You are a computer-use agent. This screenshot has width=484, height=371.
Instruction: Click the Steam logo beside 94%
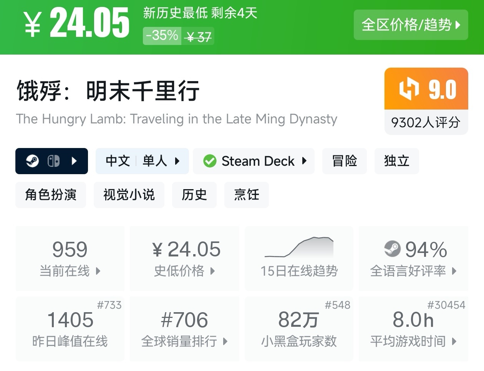pos(392,249)
